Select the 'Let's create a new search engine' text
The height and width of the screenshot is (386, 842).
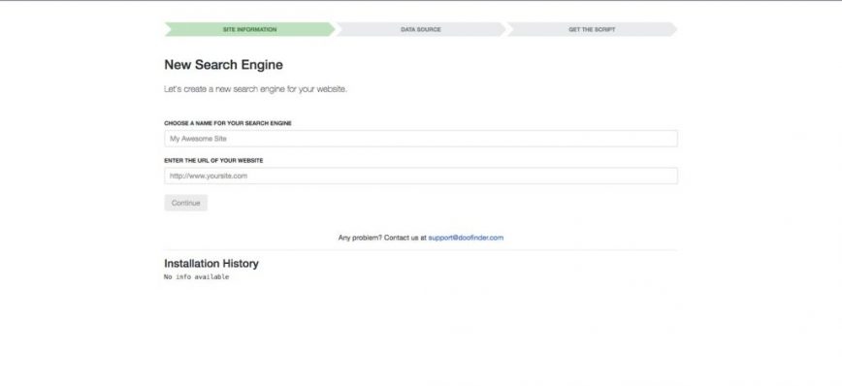click(x=256, y=89)
